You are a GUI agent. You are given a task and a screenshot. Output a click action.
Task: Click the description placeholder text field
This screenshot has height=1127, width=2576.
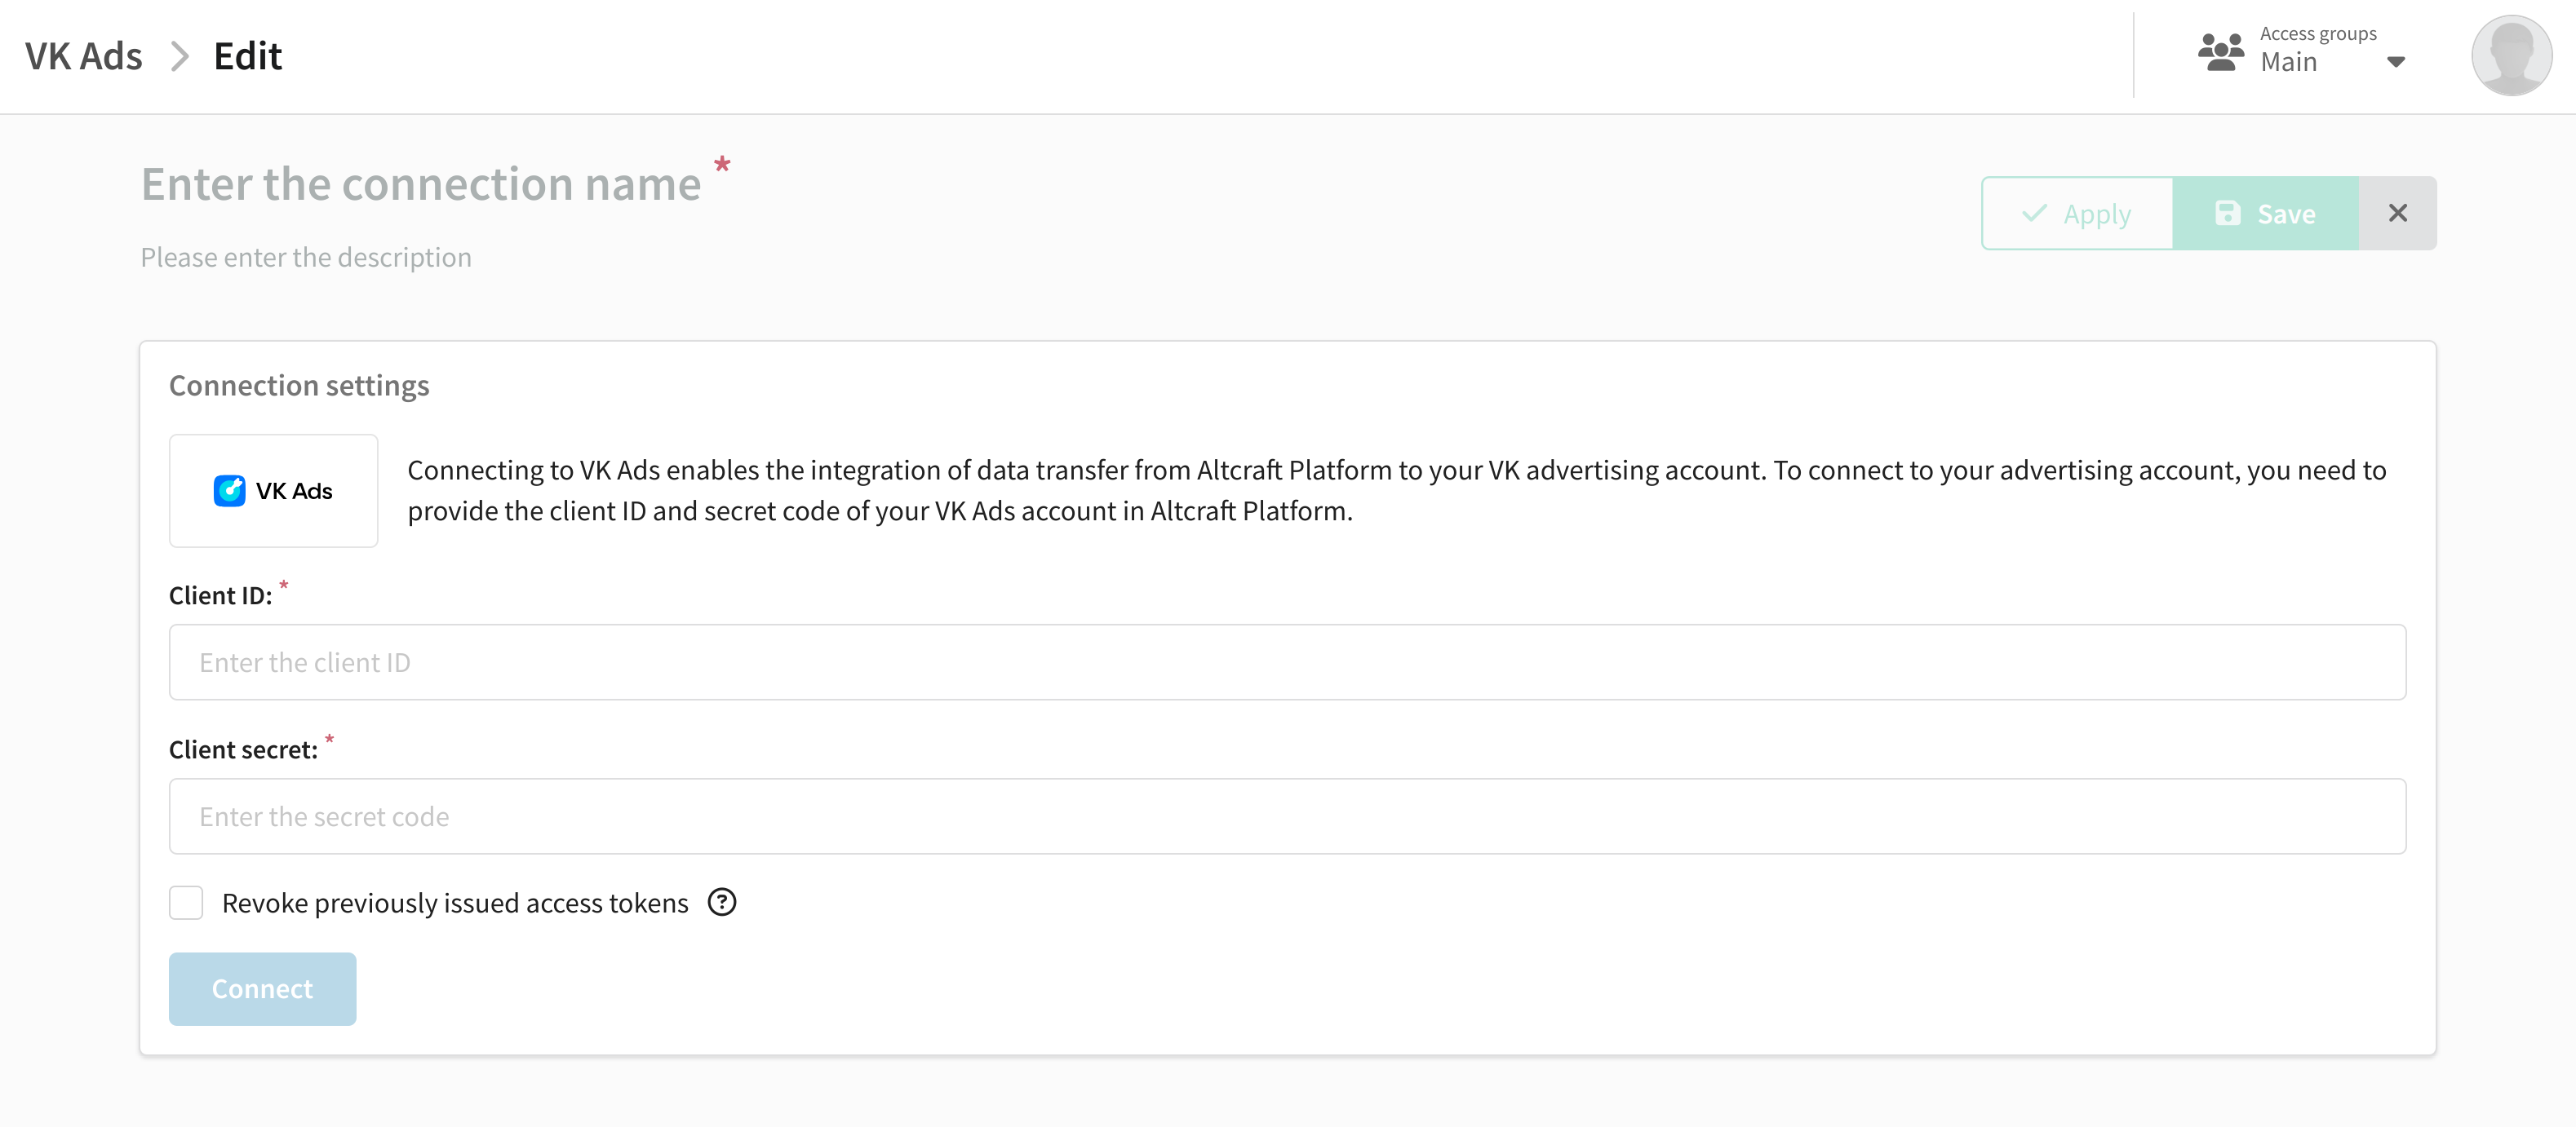pyautogui.click(x=306, y=257)
